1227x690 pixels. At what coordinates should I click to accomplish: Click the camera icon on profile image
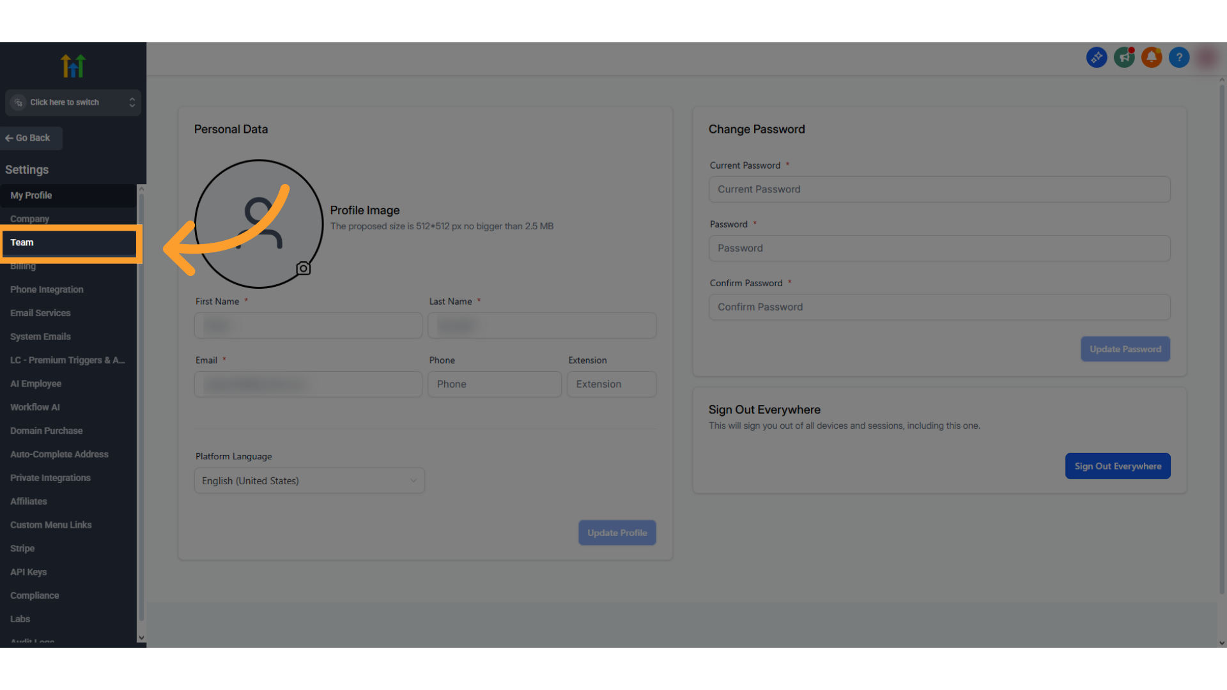(304, 268)
